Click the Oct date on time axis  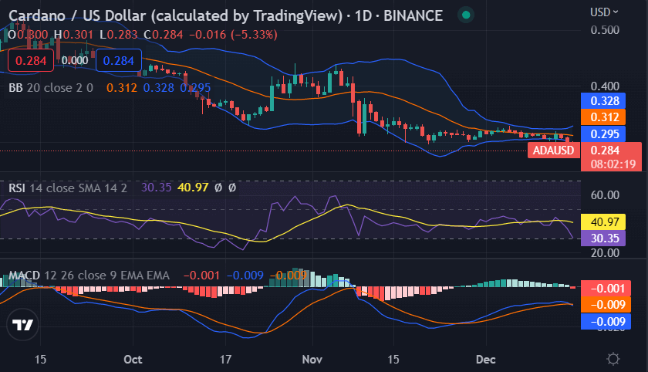(x=133, y=359)
